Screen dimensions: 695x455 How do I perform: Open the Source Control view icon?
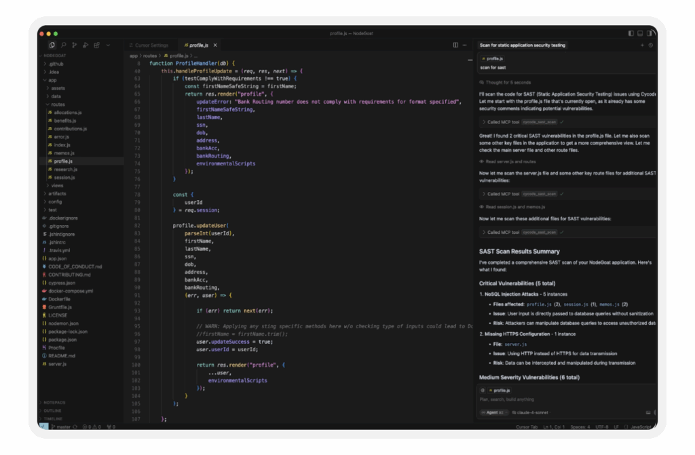pyautogui.click(x=75, y=45)
